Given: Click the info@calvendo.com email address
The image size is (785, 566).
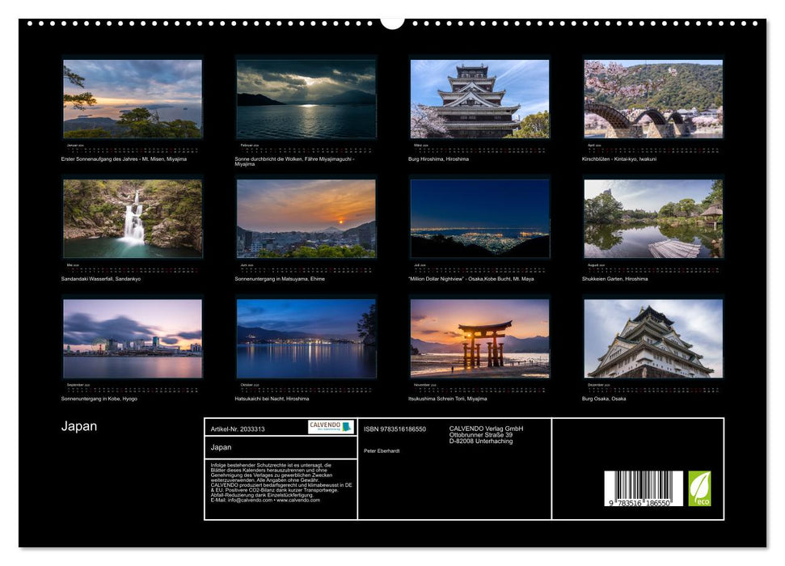Looking at the screenshot, I should point(251,501).
